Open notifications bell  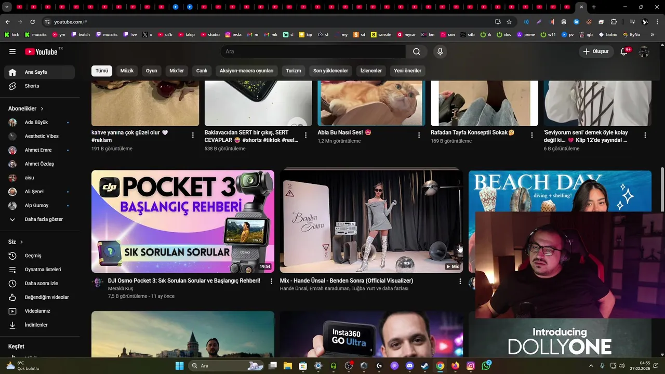point(624,51)
